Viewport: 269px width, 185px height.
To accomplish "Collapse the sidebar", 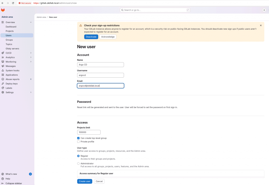I will 13,183.
